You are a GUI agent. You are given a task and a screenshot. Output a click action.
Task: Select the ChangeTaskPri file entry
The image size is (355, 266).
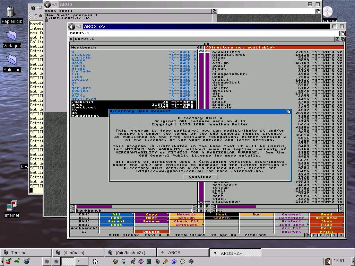[x=278, y=74]
